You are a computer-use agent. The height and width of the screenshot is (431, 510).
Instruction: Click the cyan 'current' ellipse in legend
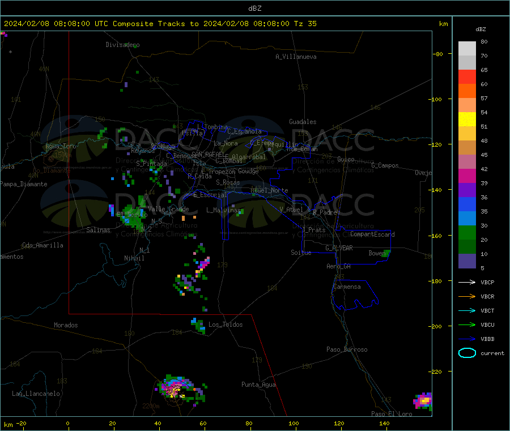point(467,353)
